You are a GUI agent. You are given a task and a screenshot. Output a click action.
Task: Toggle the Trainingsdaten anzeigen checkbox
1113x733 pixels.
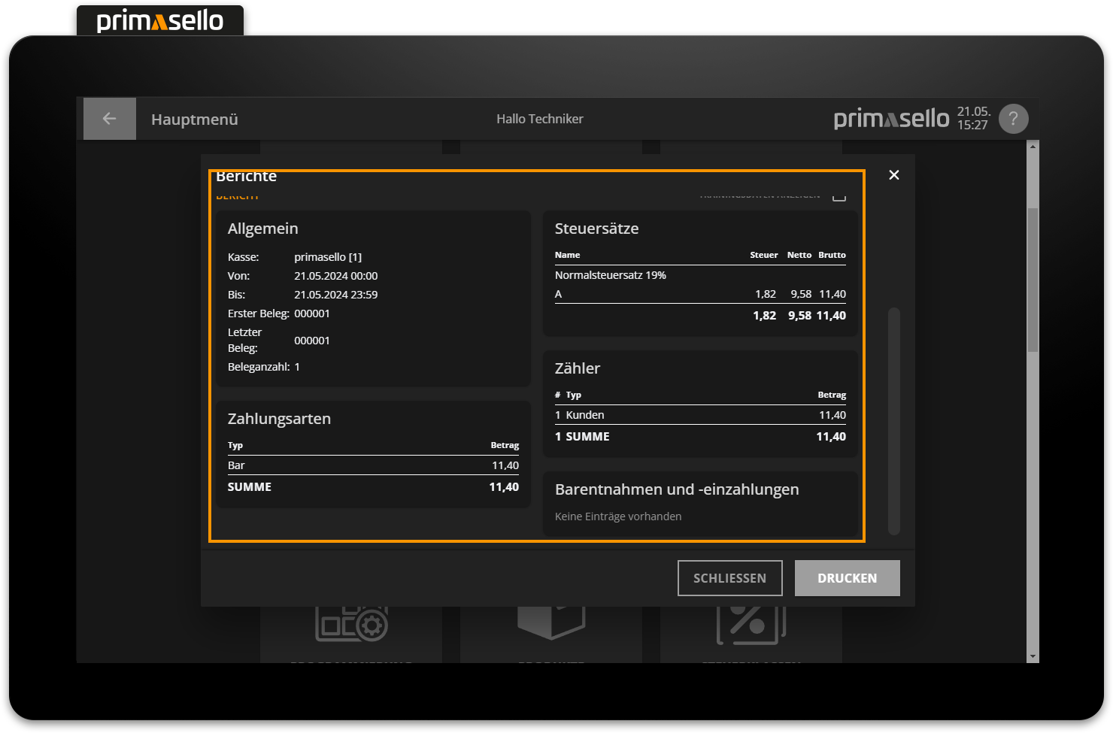point(839,196)
